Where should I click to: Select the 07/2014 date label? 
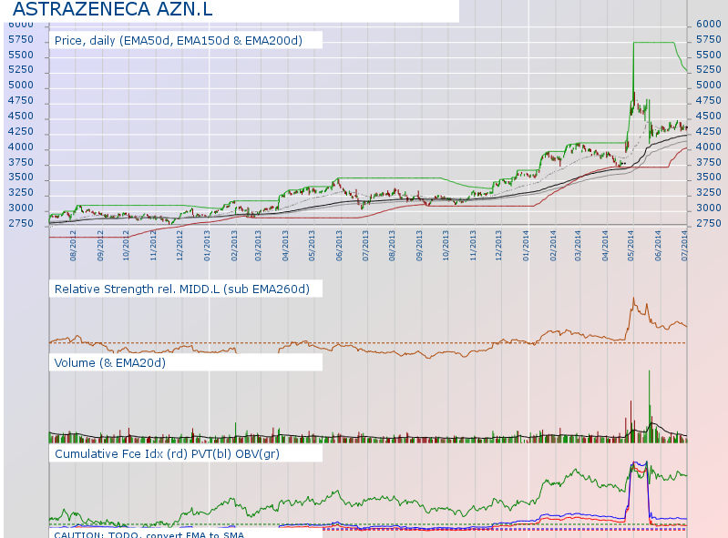[x=684, y=246]
